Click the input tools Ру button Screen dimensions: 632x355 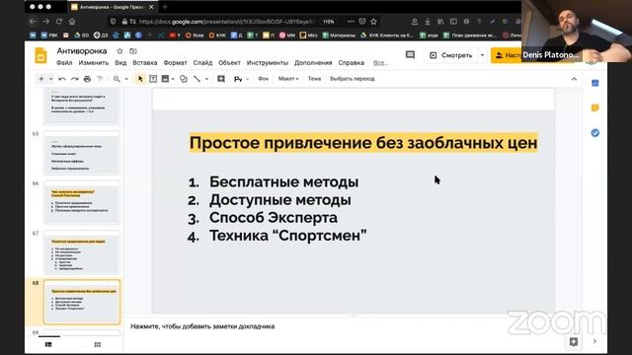point(238,79)
